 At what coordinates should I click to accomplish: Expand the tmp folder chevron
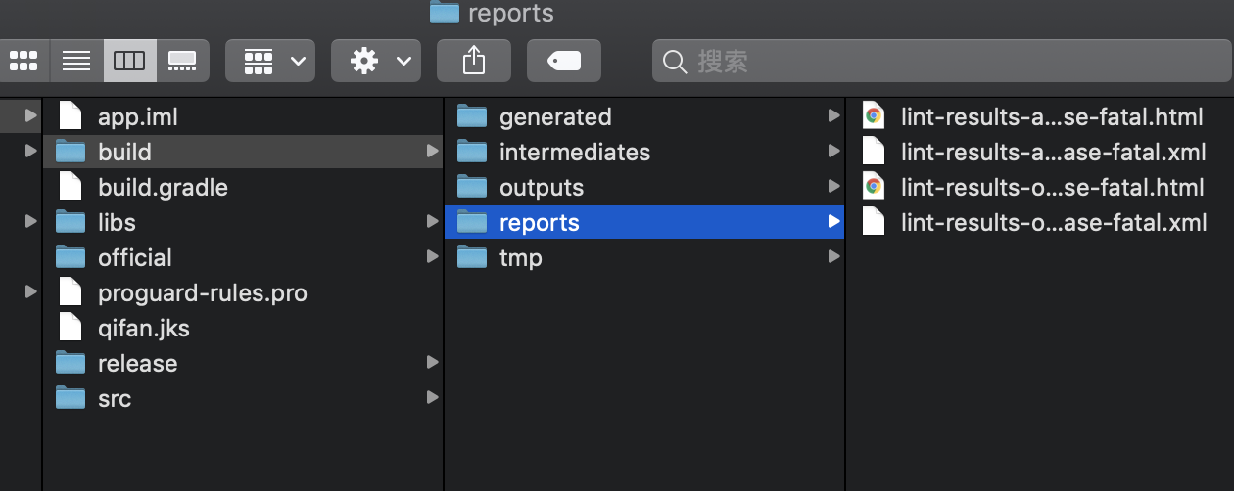pos(833,257)
